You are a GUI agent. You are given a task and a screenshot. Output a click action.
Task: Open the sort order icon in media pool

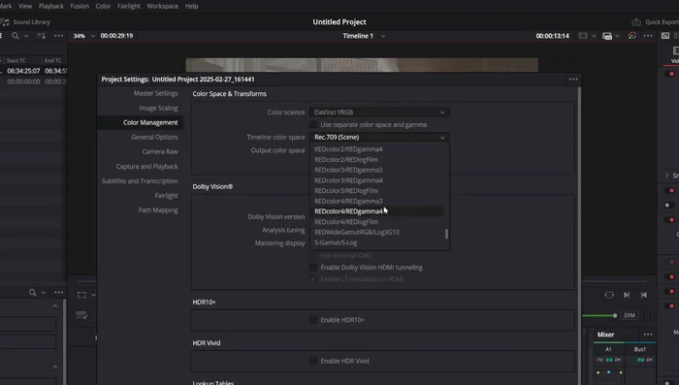click(41, 36)
